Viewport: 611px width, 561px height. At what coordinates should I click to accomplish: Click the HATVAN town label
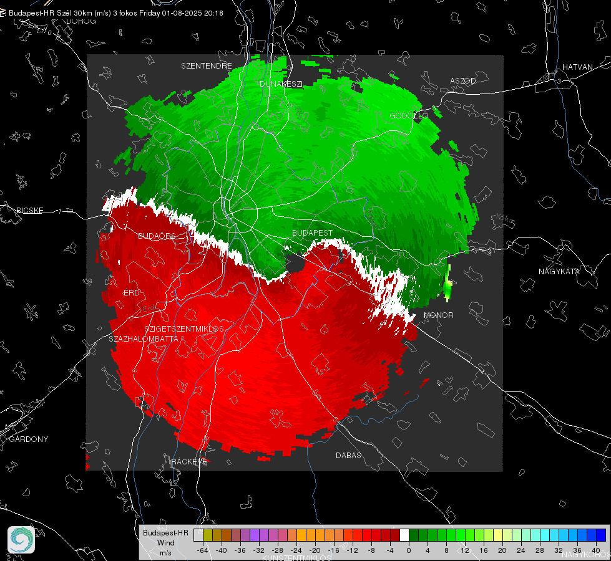pyautogui.click(x=577, y=67)
